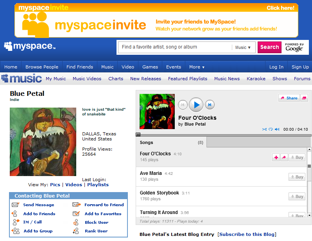This screenshot has width=312, height=241.
Task: Click the pop-out player icon beside Share
Action: (304, 98)
